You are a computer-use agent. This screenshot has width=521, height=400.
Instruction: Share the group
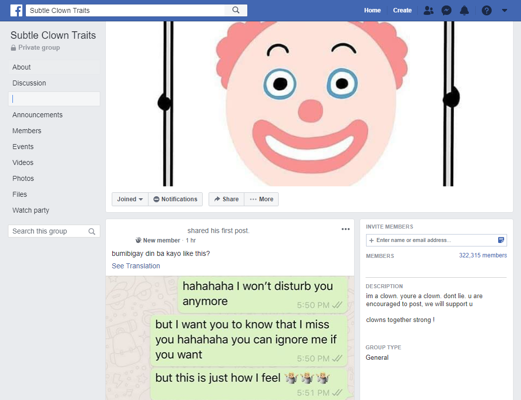pos(226,199)
